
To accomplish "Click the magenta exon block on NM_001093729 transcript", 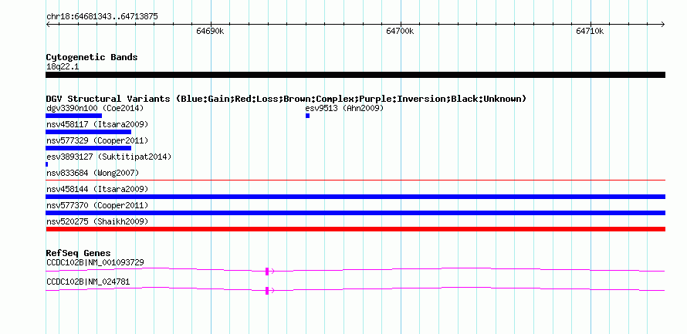I will click(x=267, y=272).
